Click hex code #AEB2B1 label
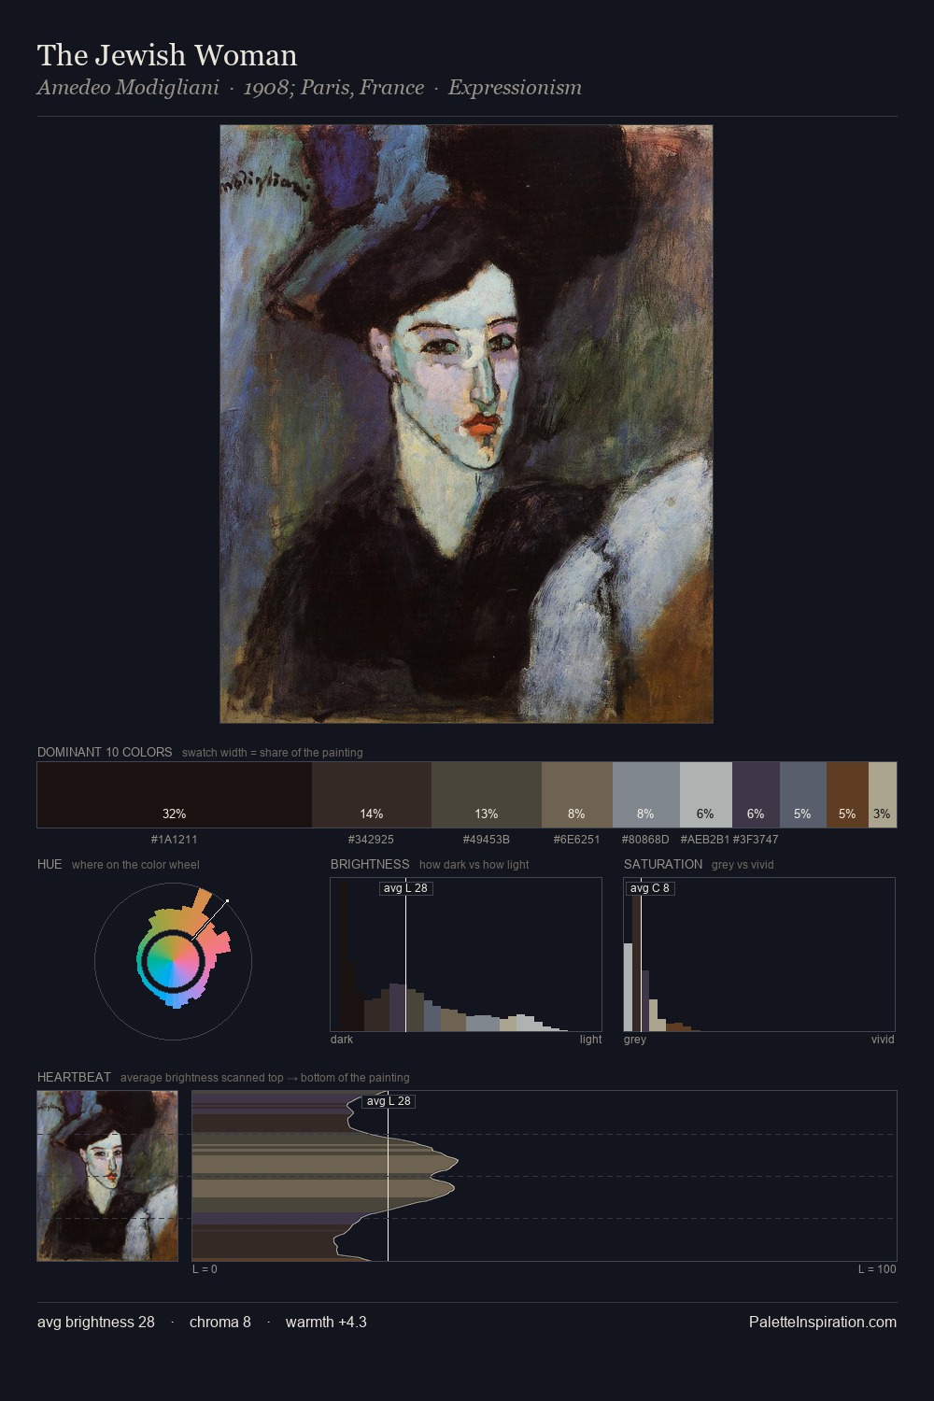 pos(705,839)
